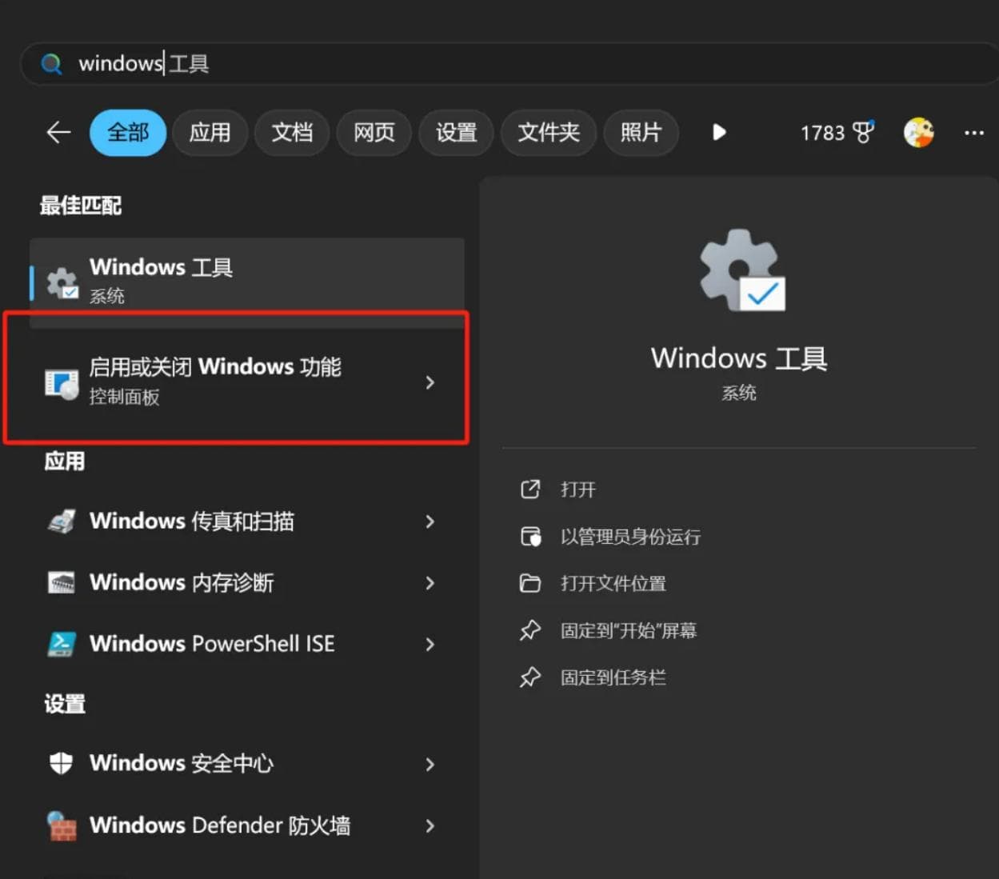The height and width of the screenshot is (879, 999).
Task: Select the 全部 filter tab
Action: (x=128, y=133)
